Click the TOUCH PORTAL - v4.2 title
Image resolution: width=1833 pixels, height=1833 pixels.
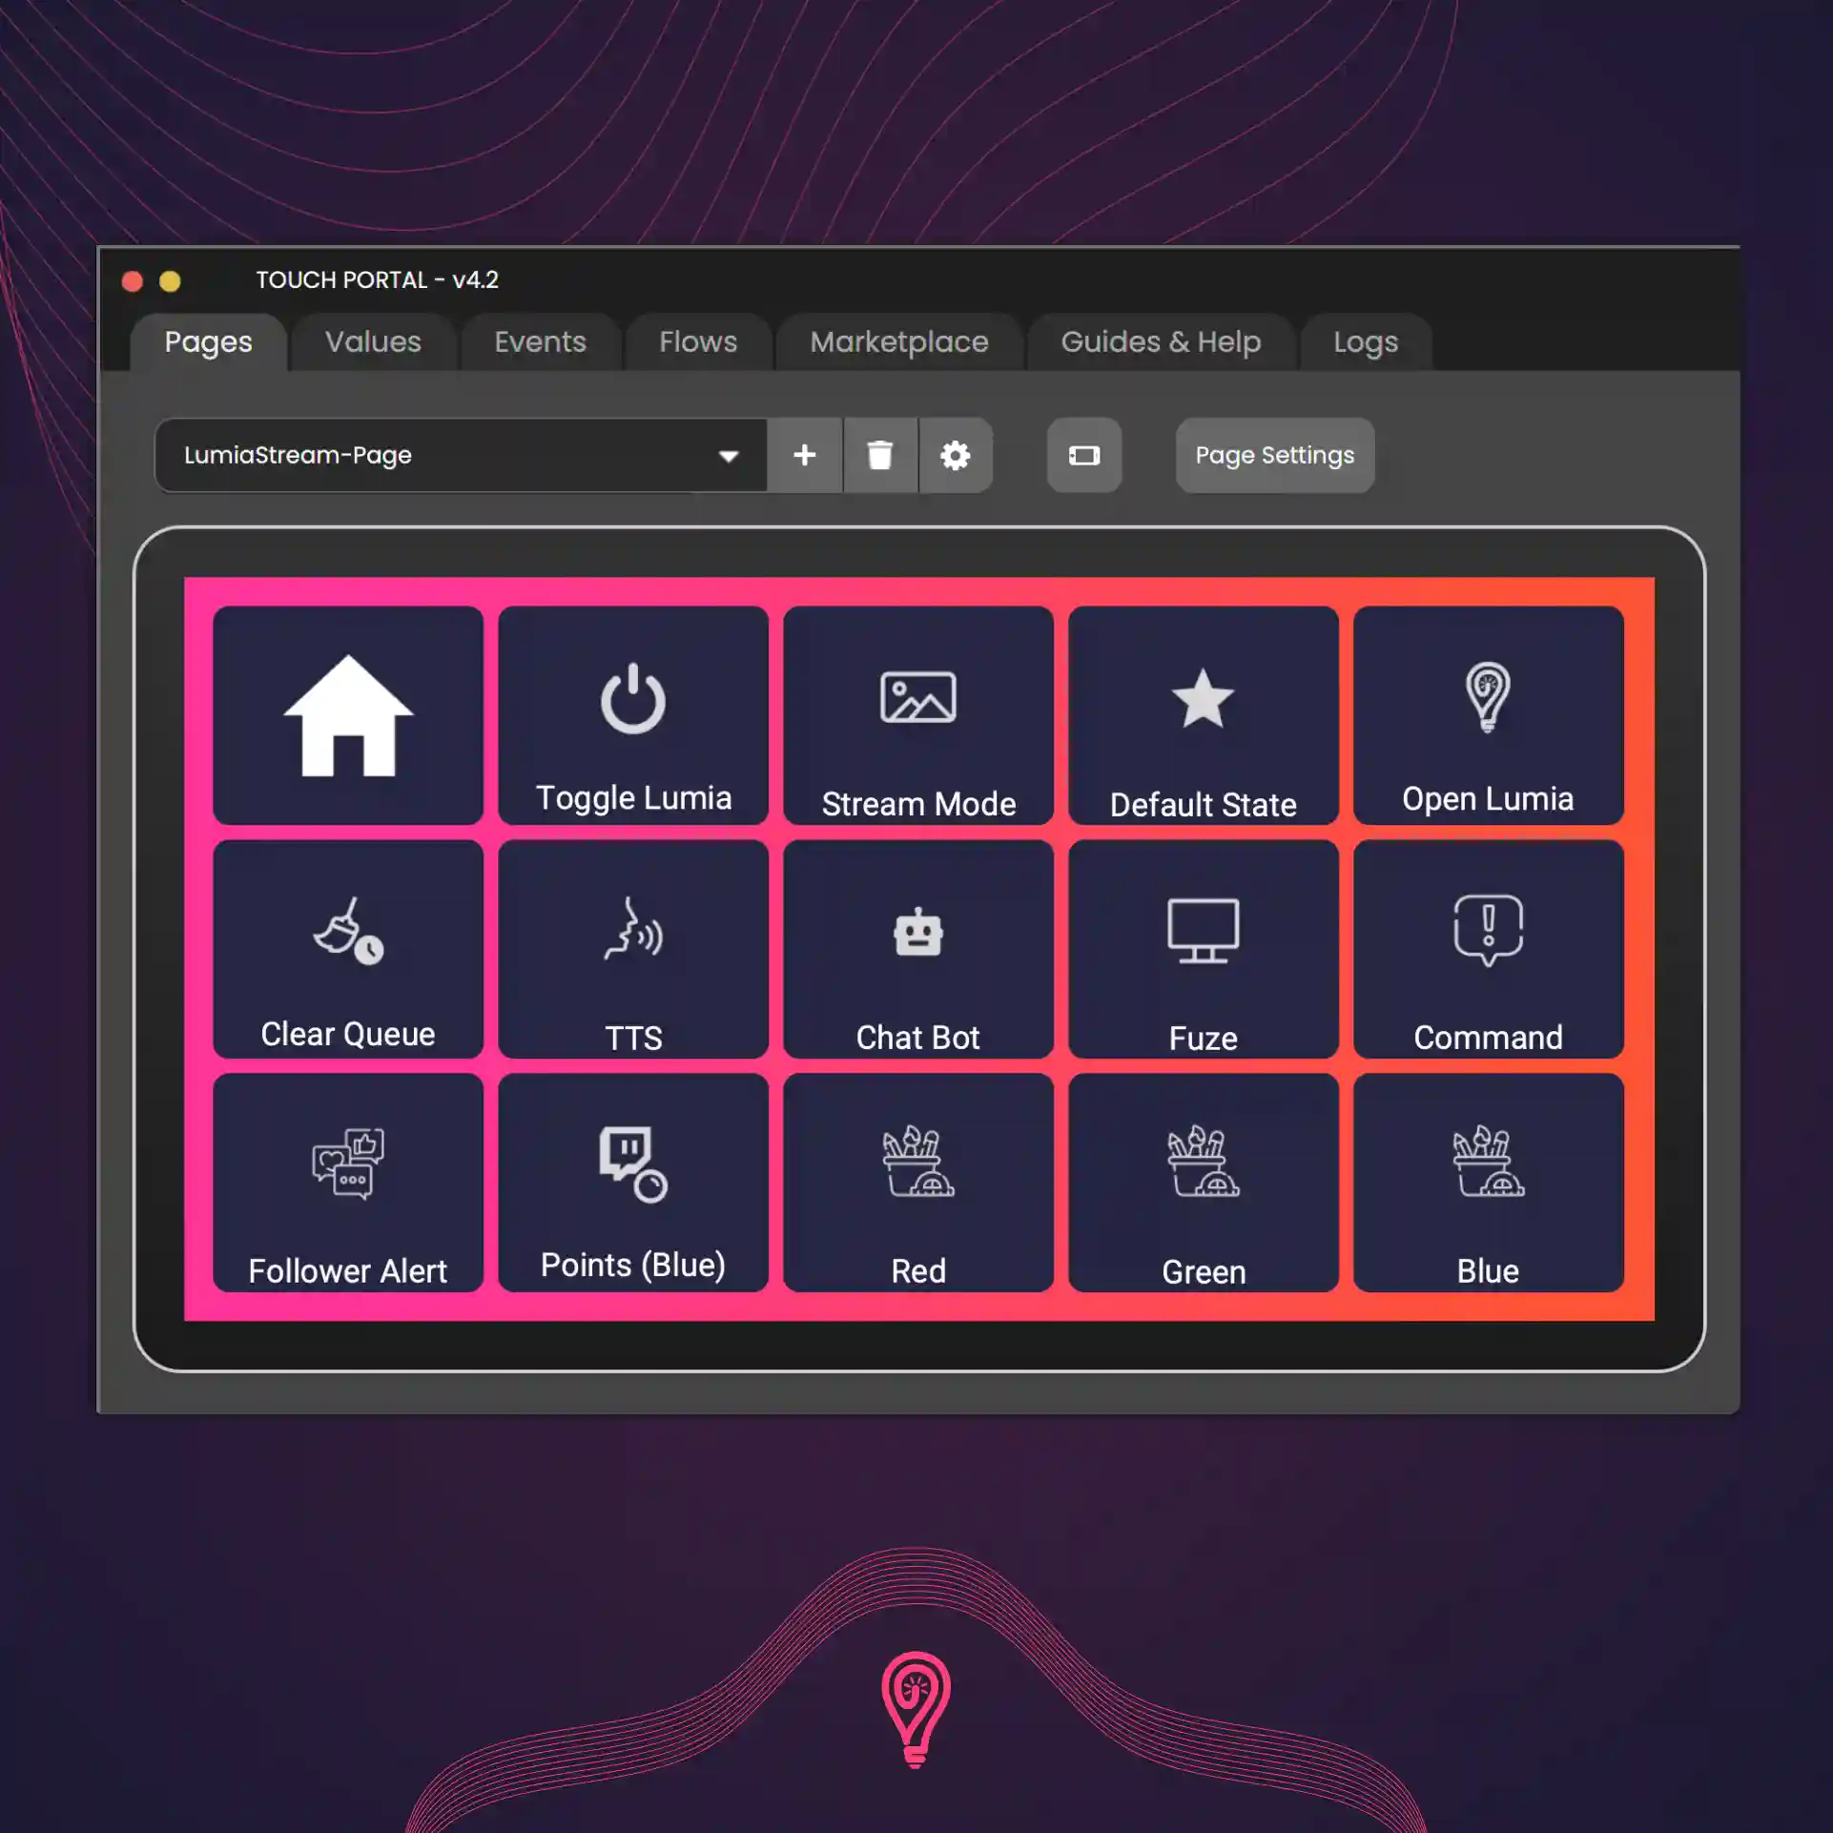[377, 279]
